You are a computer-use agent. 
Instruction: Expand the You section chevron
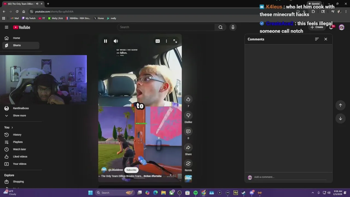pyautogui.click(x=12, y=128)
